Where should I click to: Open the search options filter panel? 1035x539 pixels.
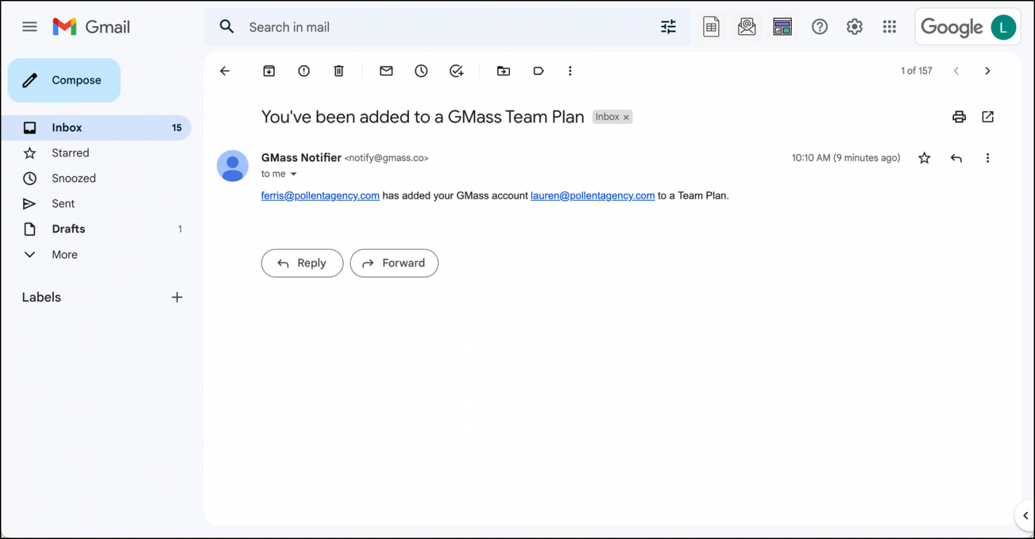tap(668, 27)
